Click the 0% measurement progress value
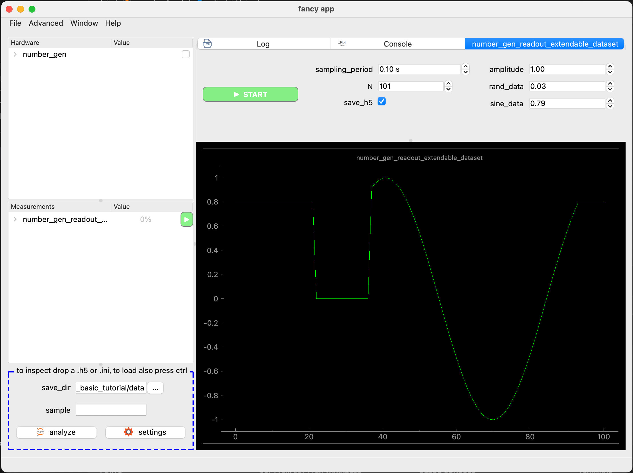The height and width of the screenshot is (473, 633). tap(145, 219)
